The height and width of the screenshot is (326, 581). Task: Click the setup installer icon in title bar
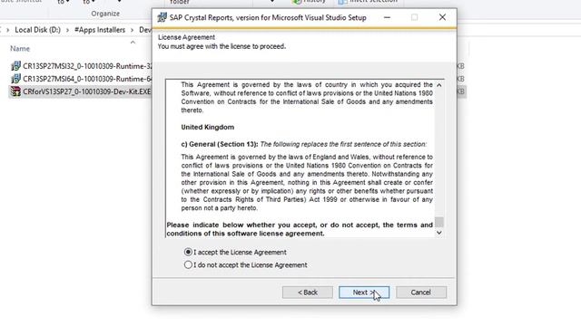[x=162, y=17]
